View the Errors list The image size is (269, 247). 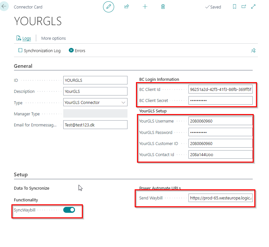pos(77,51)
